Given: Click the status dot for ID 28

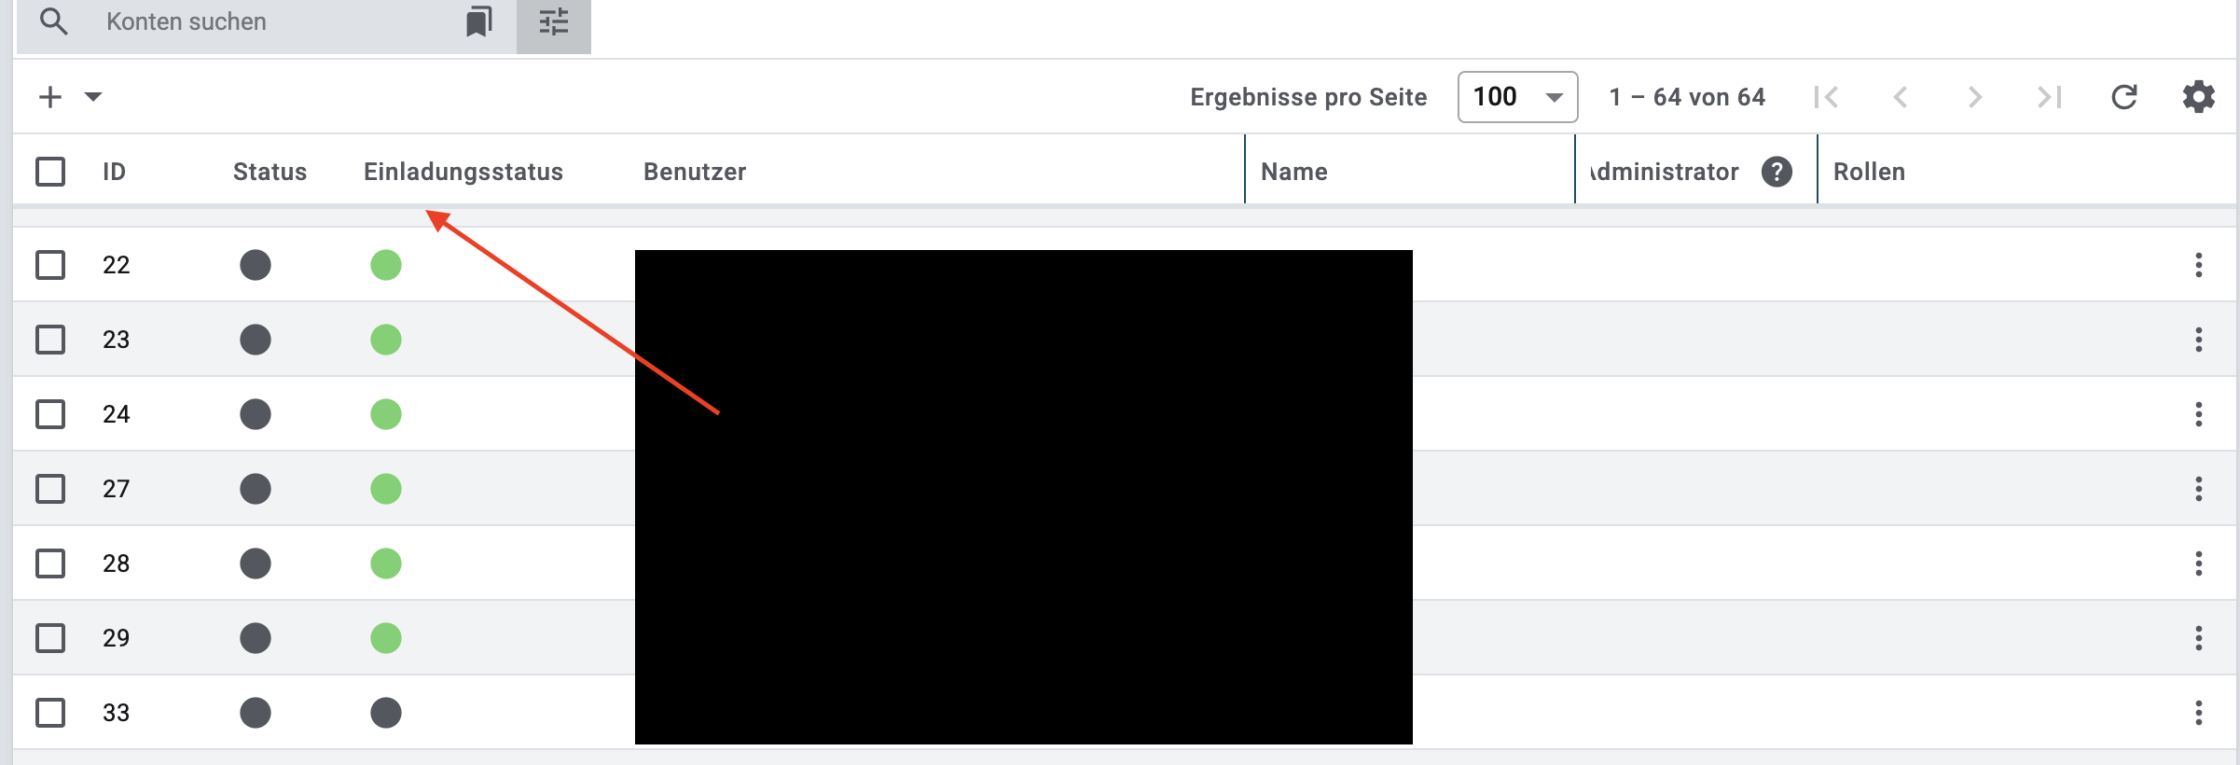Looking at the screenshot, I should click(256, 563).
